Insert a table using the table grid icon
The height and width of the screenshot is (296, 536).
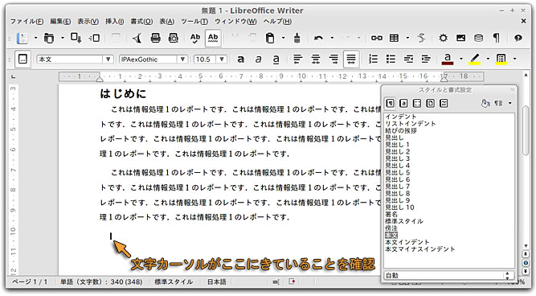[x=394, y=38]
